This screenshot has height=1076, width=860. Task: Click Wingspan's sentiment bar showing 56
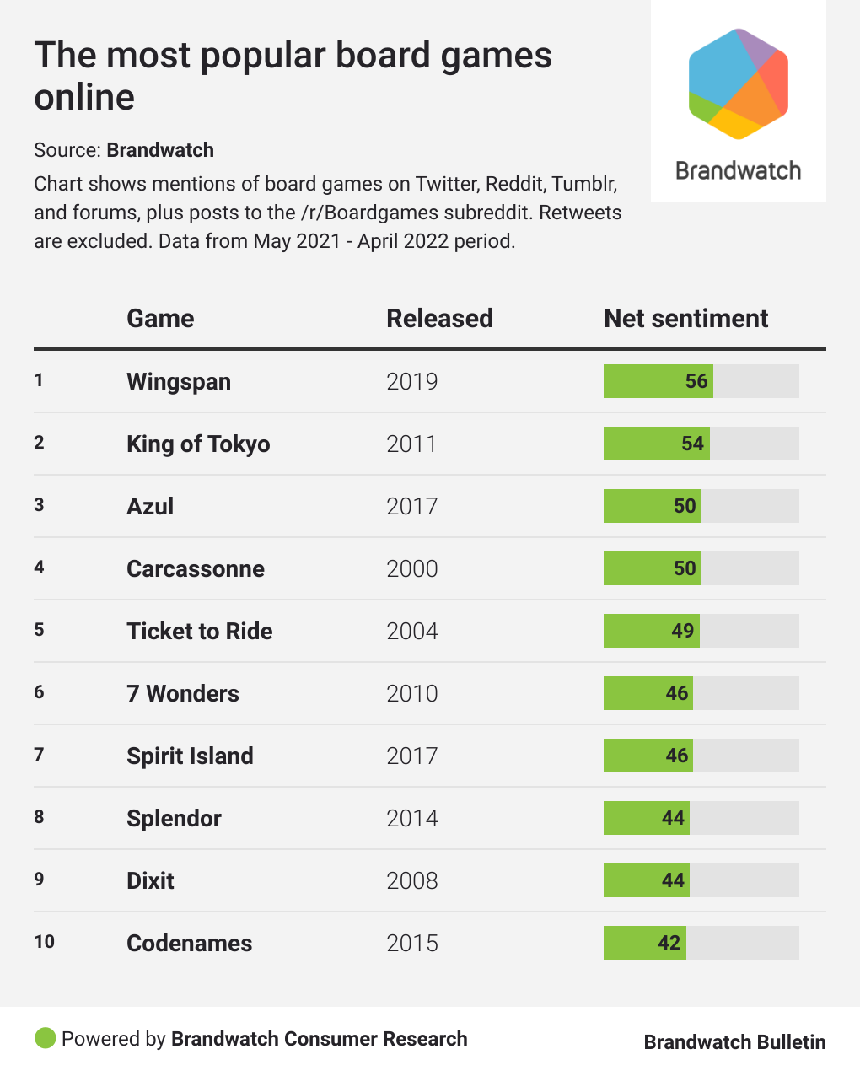click(x=658, y=381)
